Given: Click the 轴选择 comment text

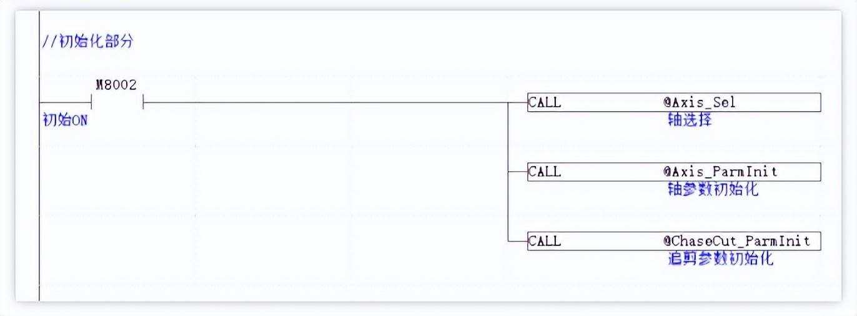Looking at the screenshot, I should (690, 120).
